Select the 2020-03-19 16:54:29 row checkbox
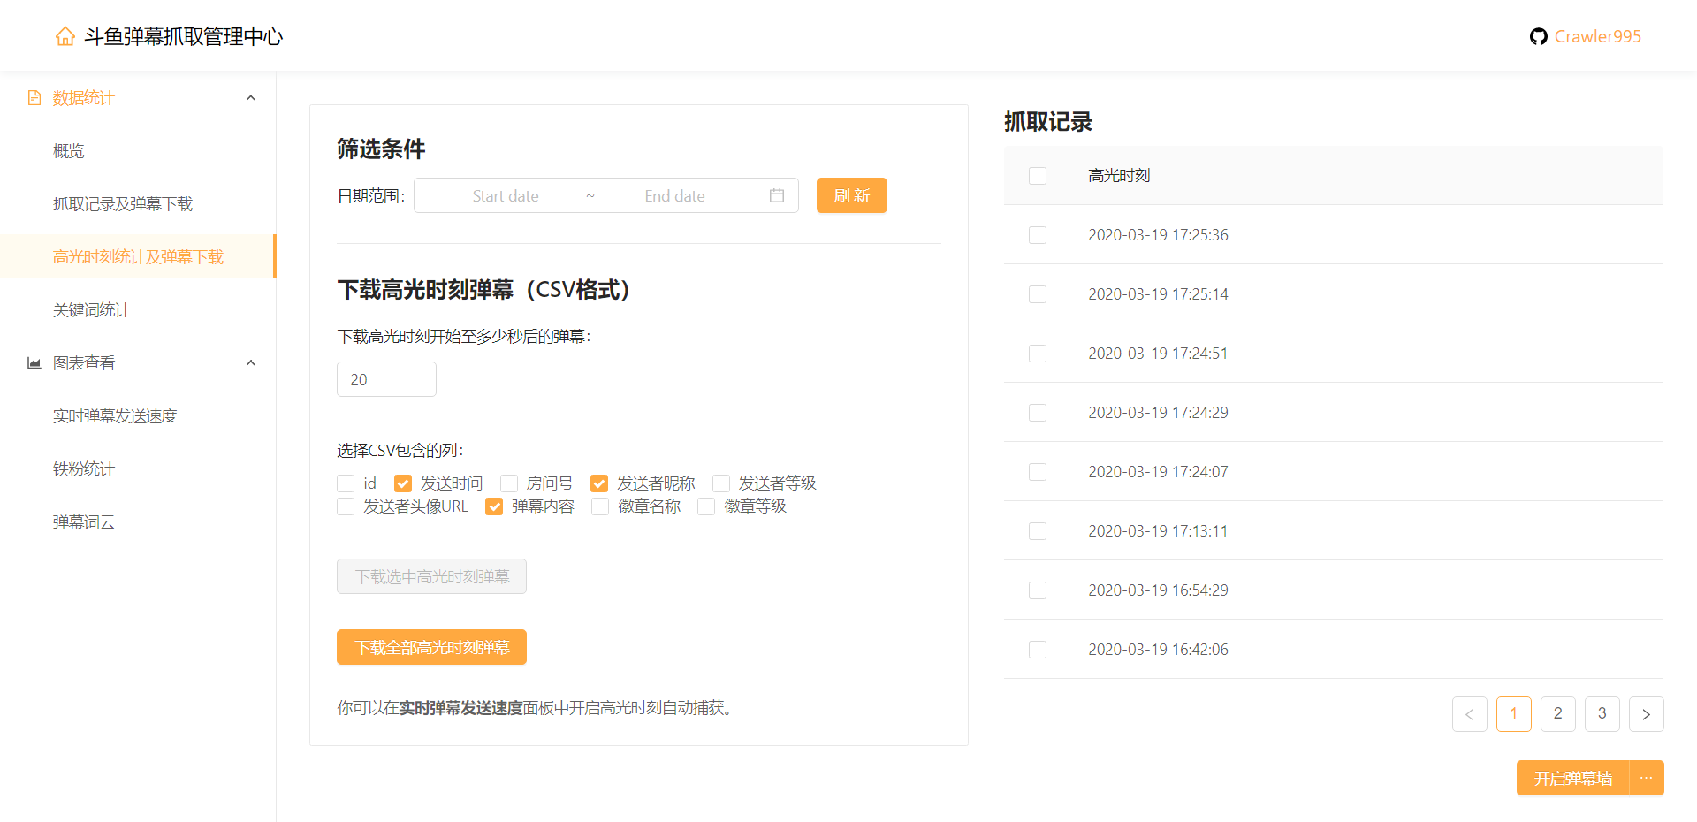 click(1038, 590)
